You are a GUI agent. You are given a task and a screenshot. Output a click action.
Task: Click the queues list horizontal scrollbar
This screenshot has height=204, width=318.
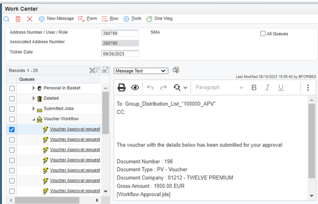coord(47,200)
